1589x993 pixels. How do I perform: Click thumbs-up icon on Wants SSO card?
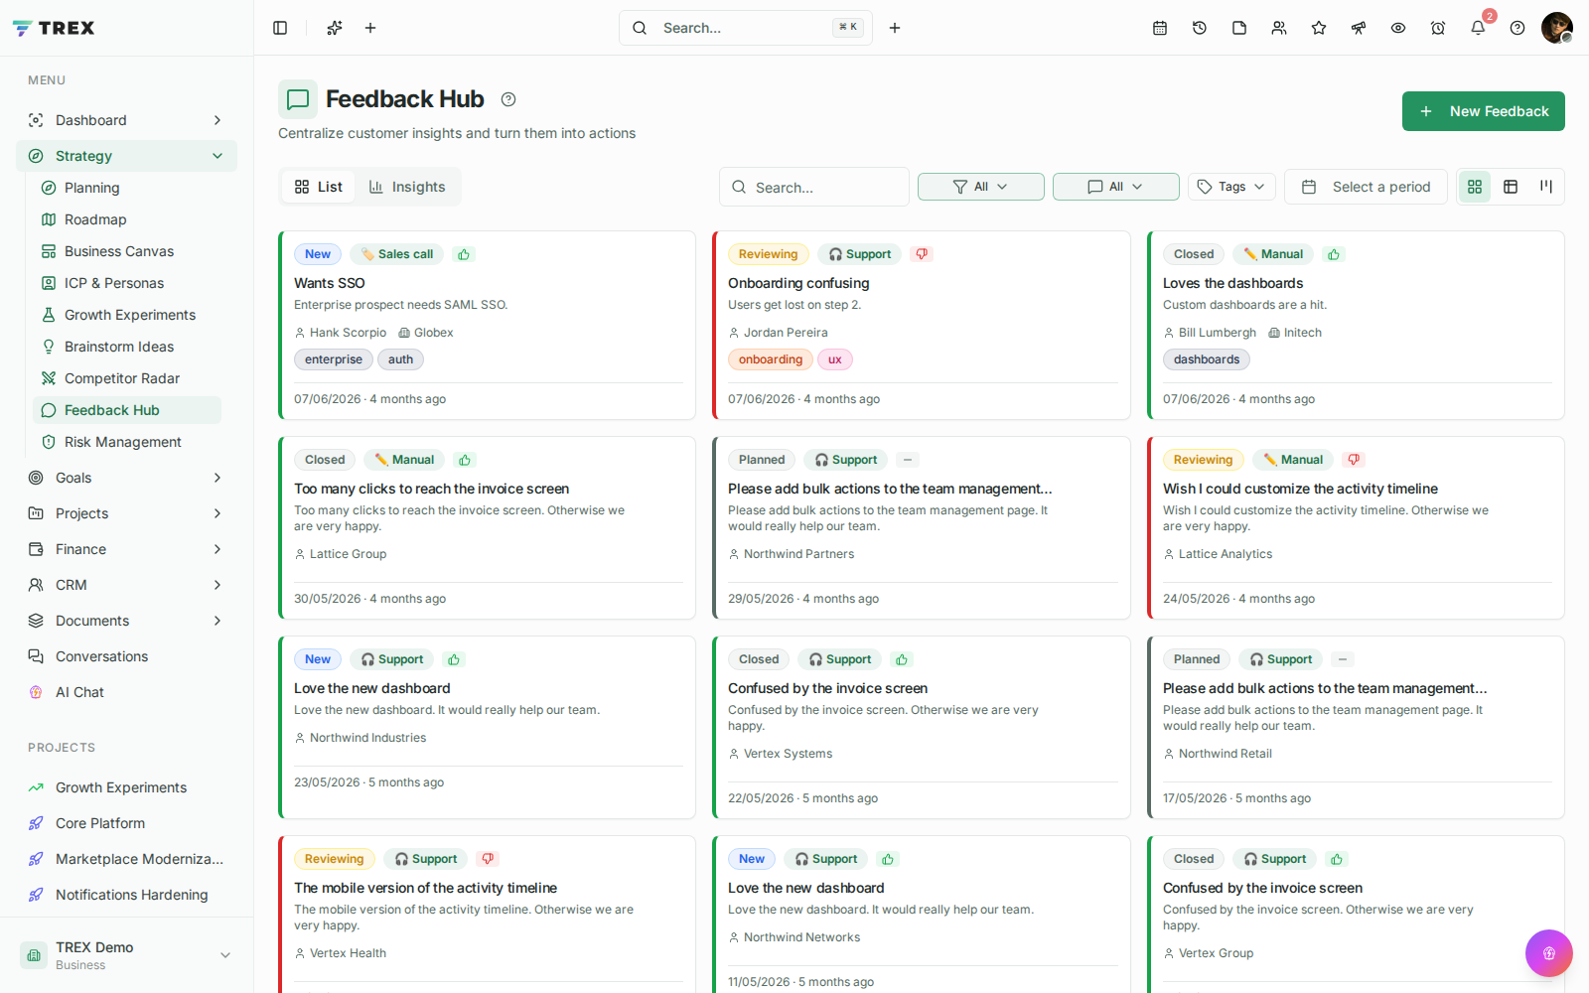click(464, 254)
